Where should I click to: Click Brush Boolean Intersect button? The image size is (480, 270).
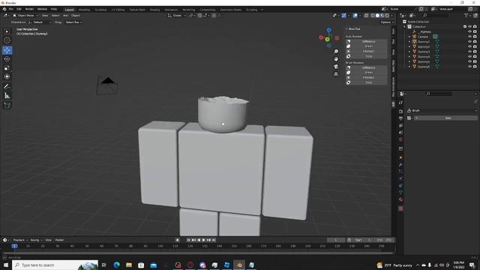point(367,77)
